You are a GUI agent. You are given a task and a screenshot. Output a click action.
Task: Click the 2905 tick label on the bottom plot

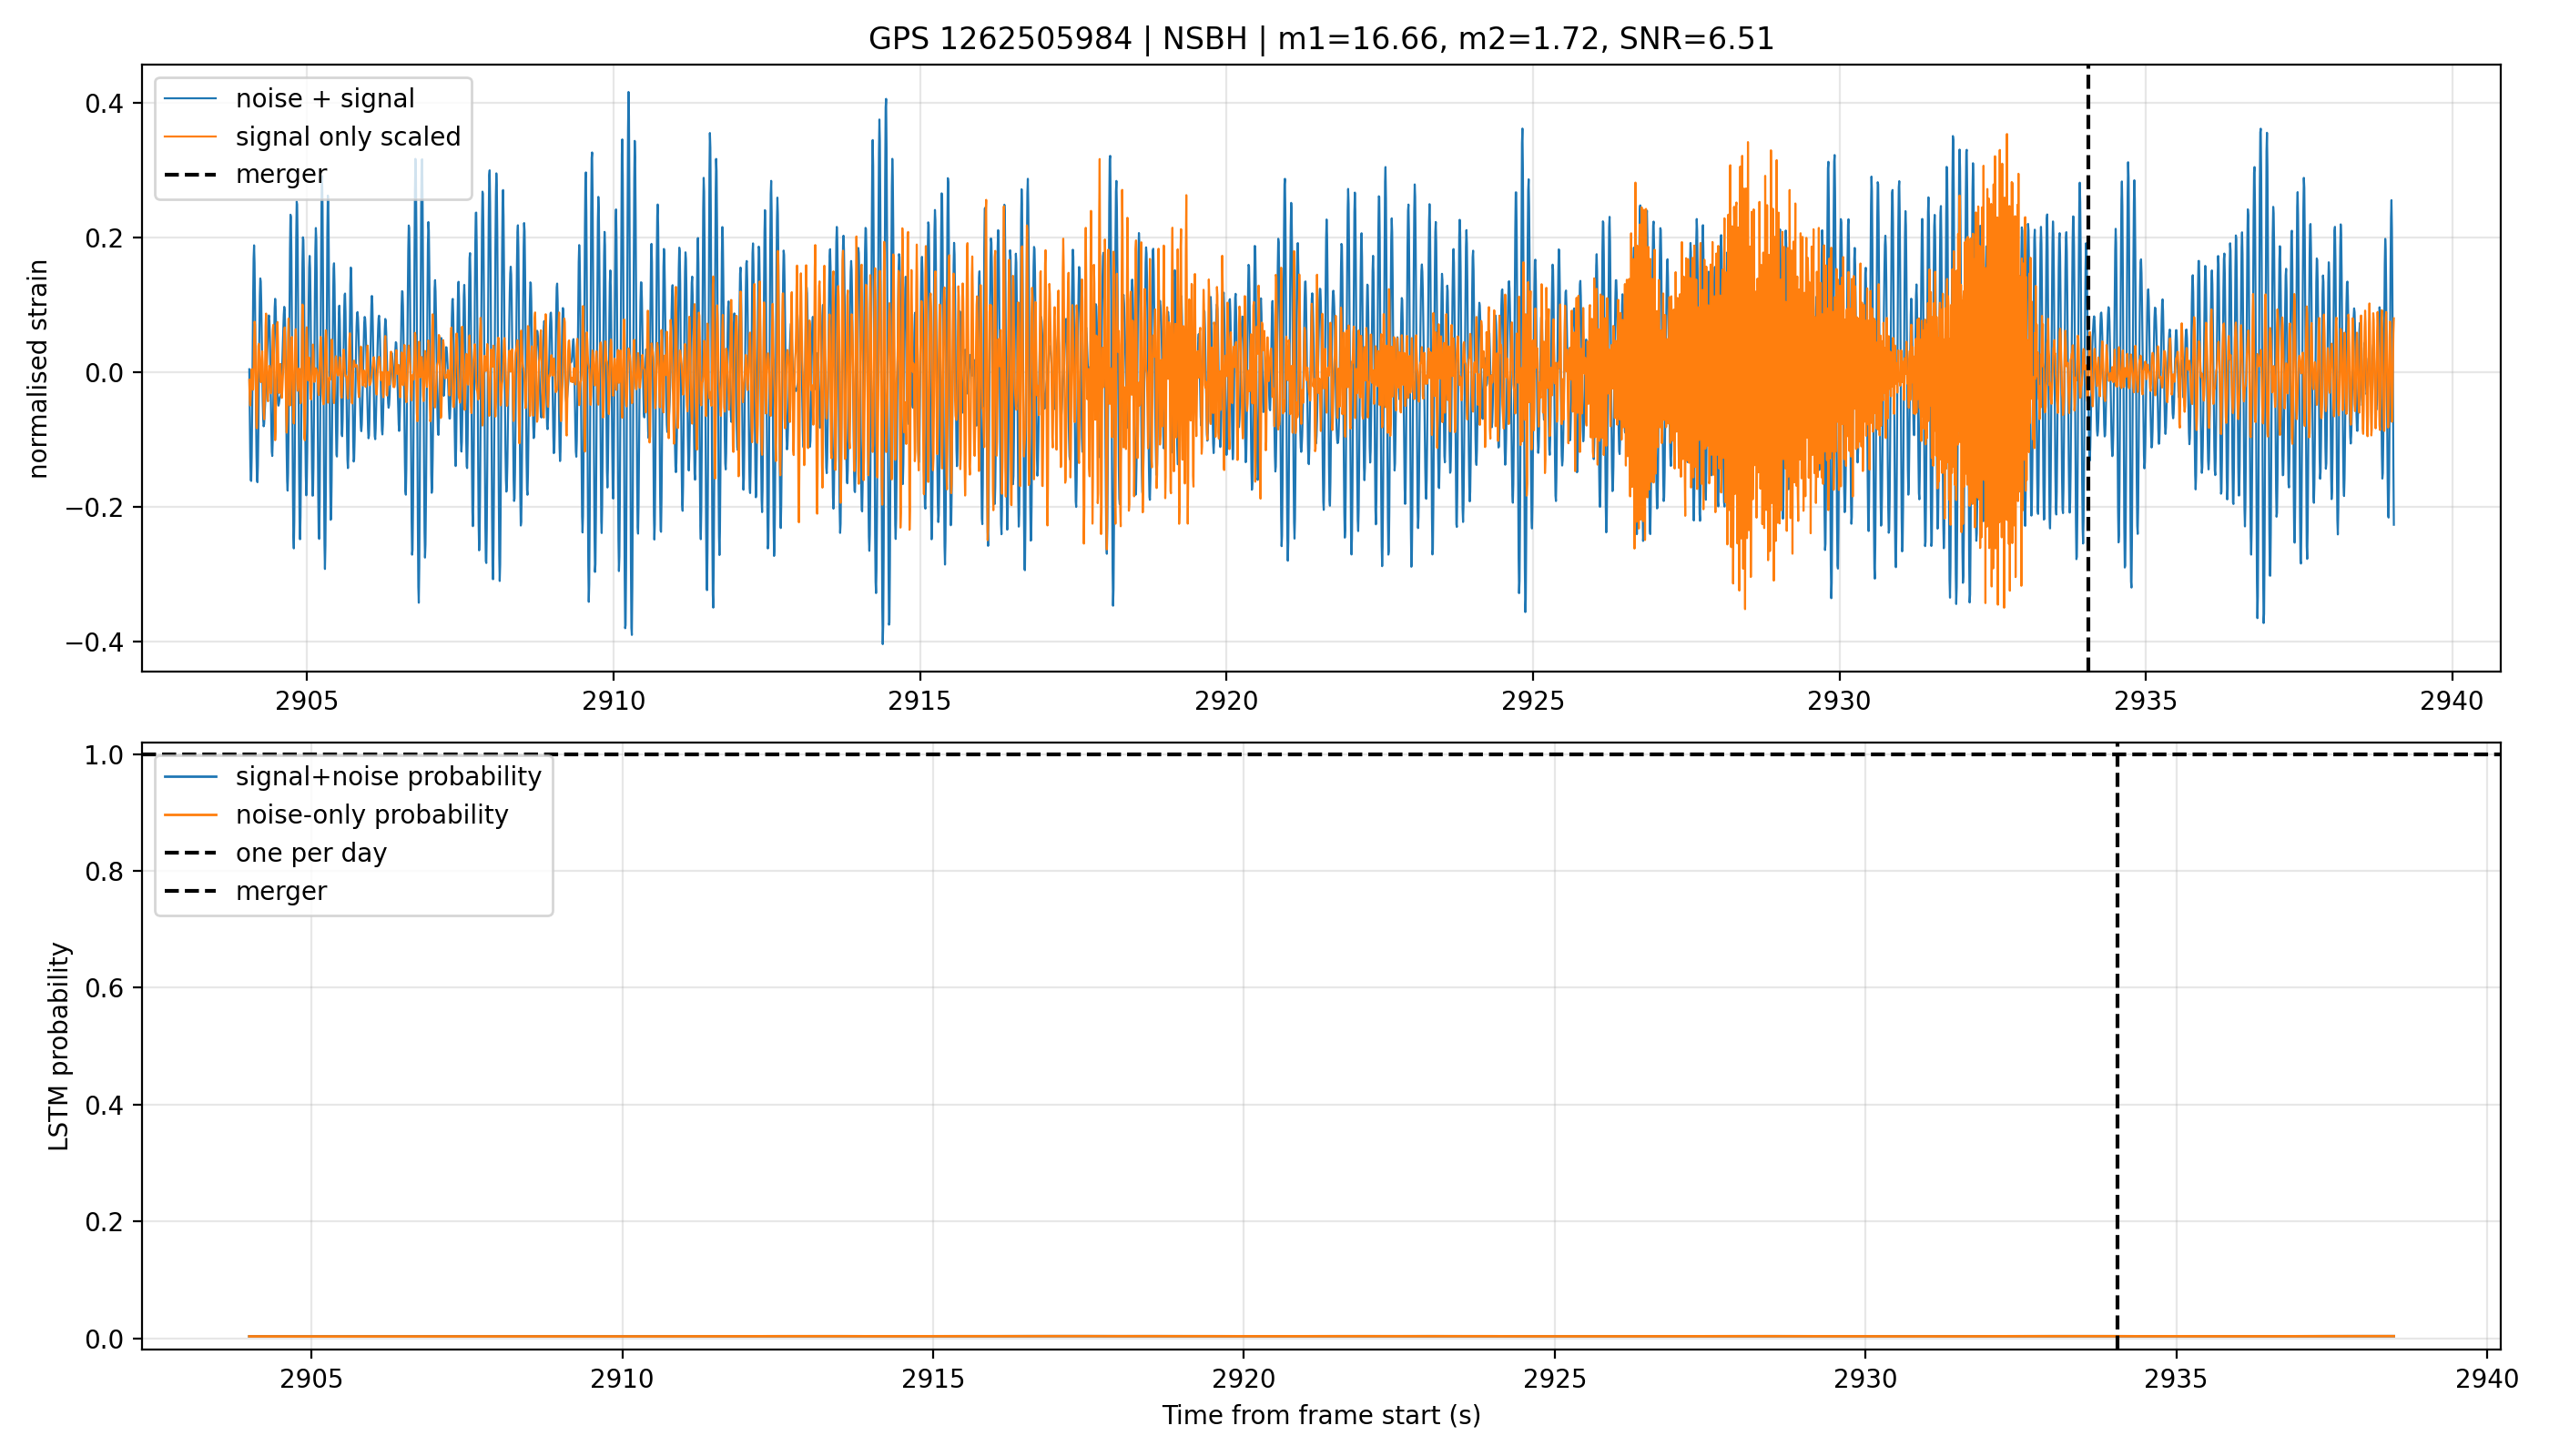(311, 1379)
